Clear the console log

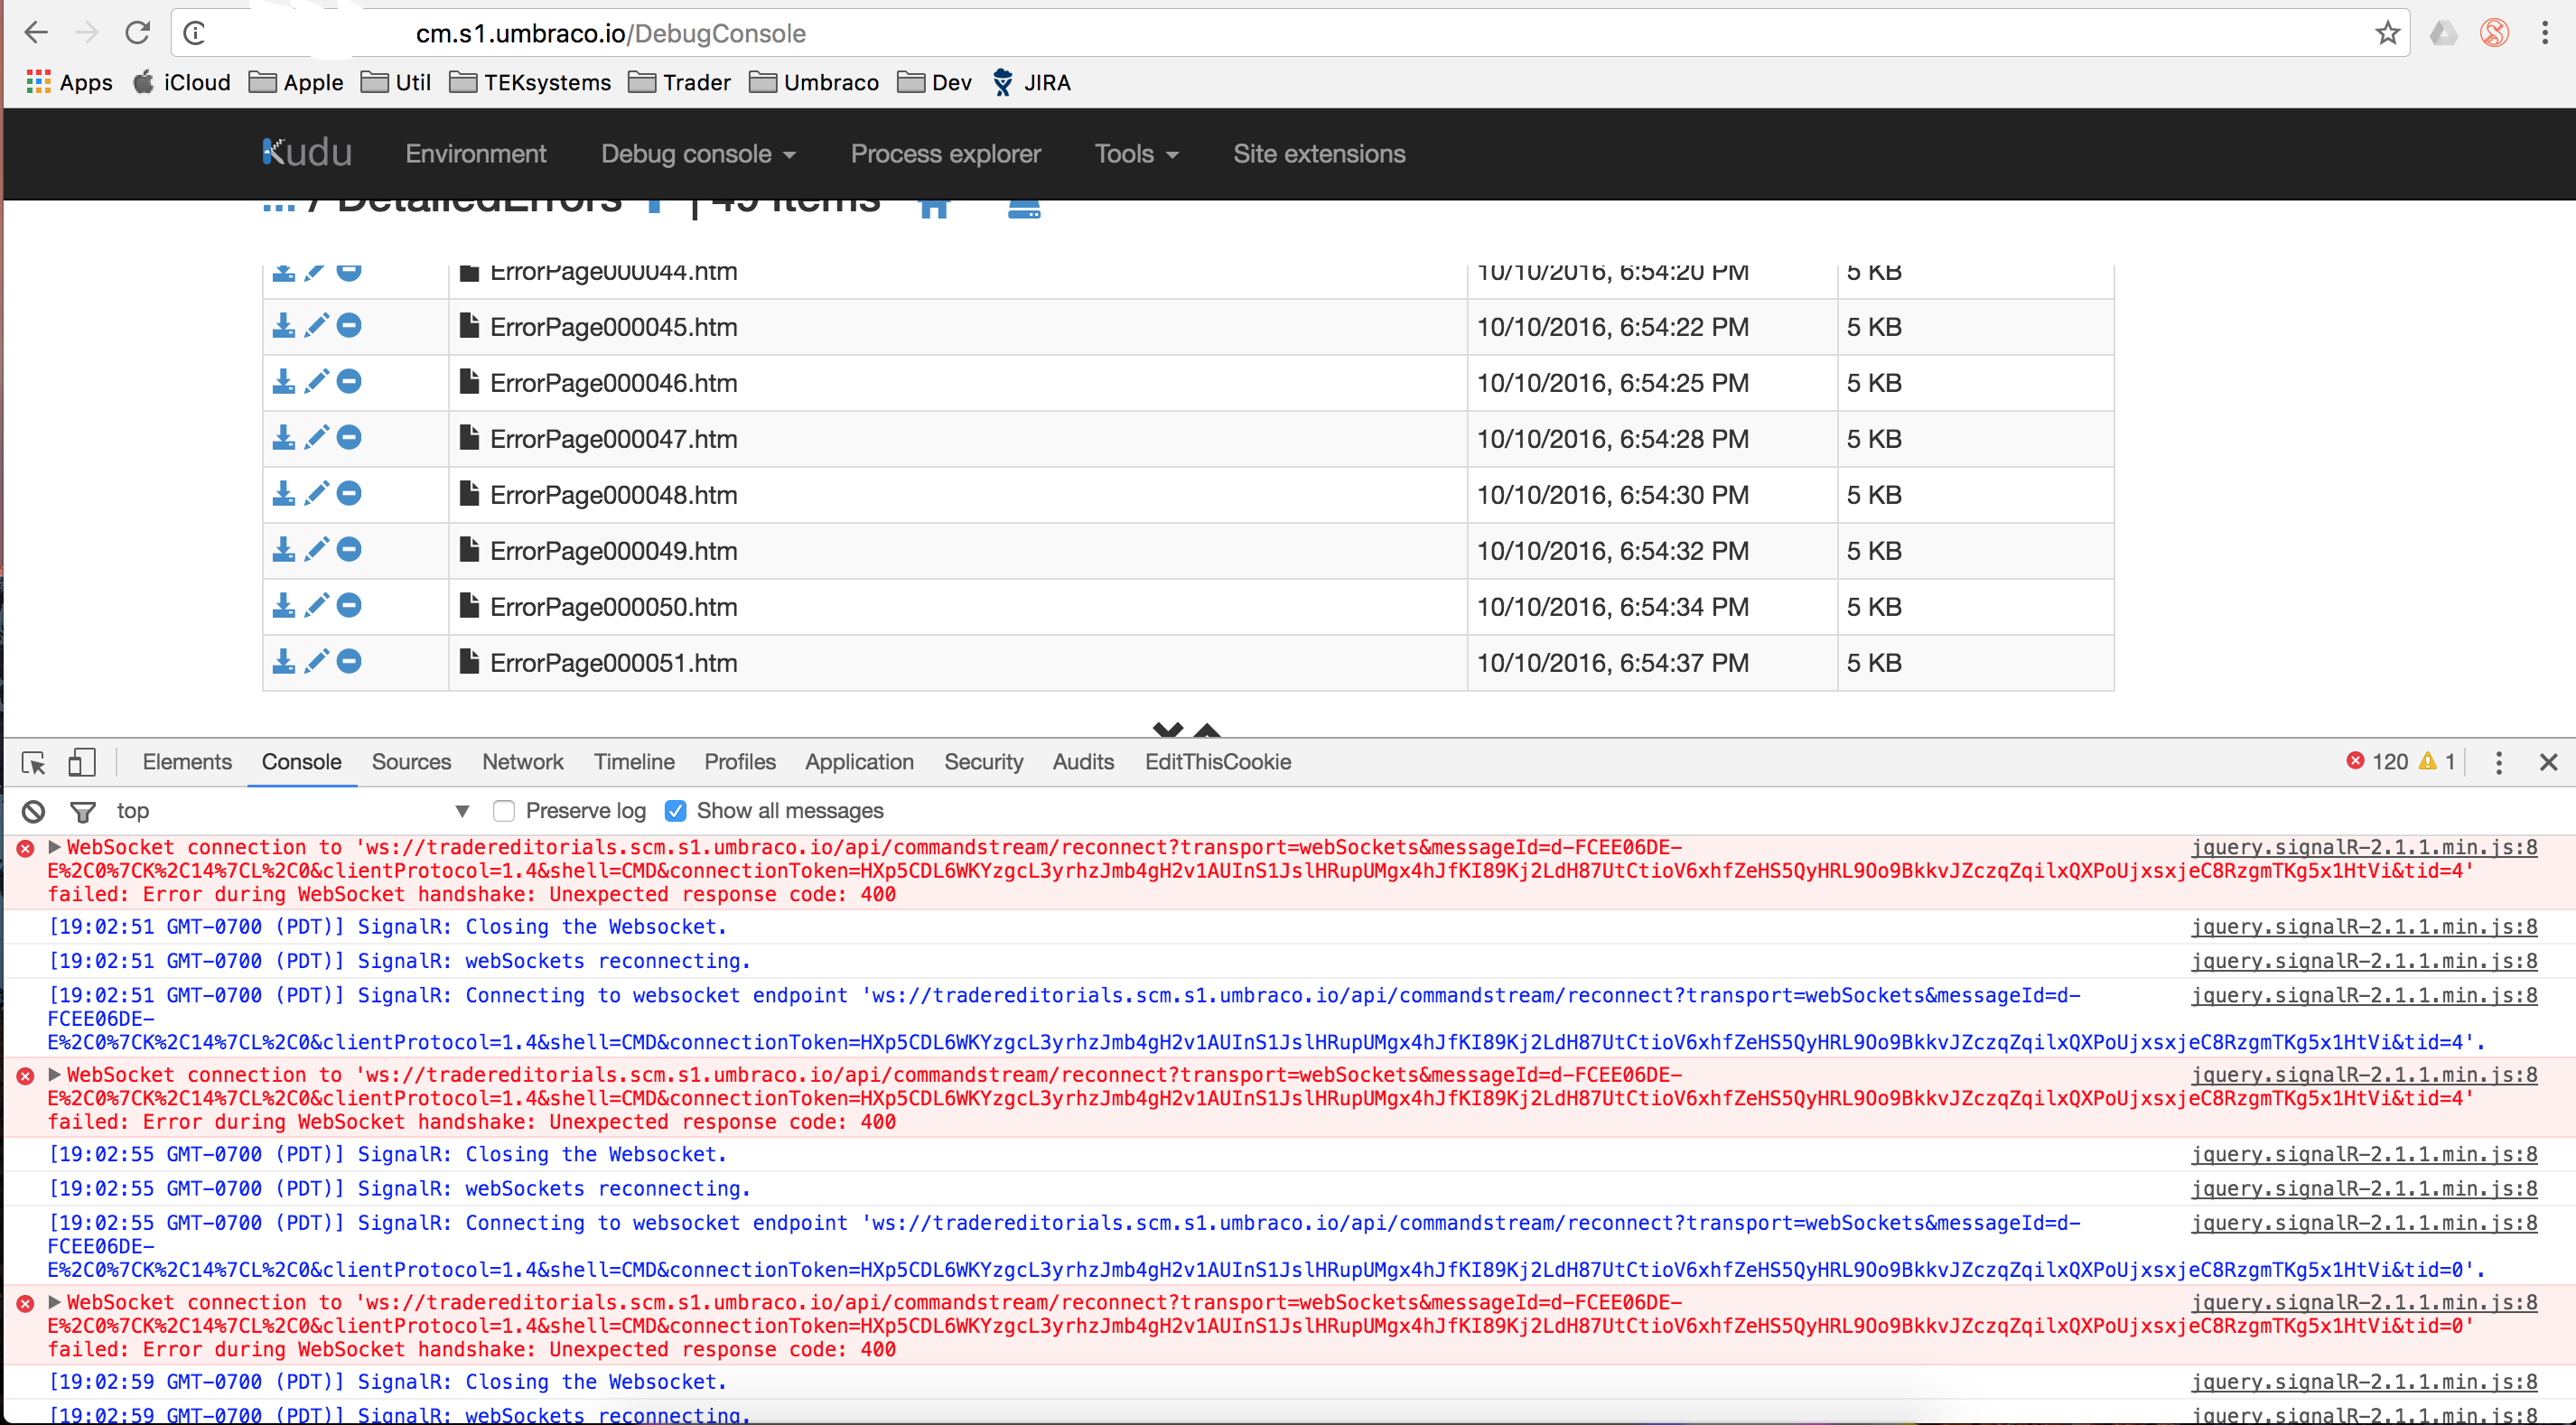[33, 811]
